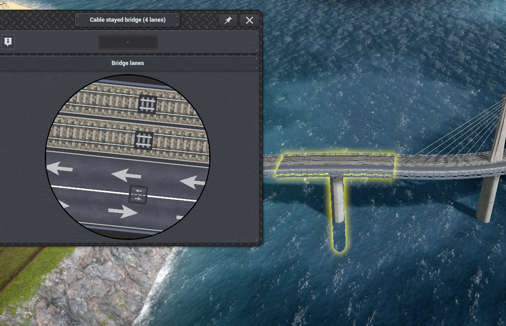Click the road lanes direction icon
The width and height of the screenshot is (506, 326).
click(x=138, y=195)
